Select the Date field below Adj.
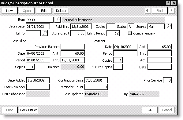 point(159,67)
